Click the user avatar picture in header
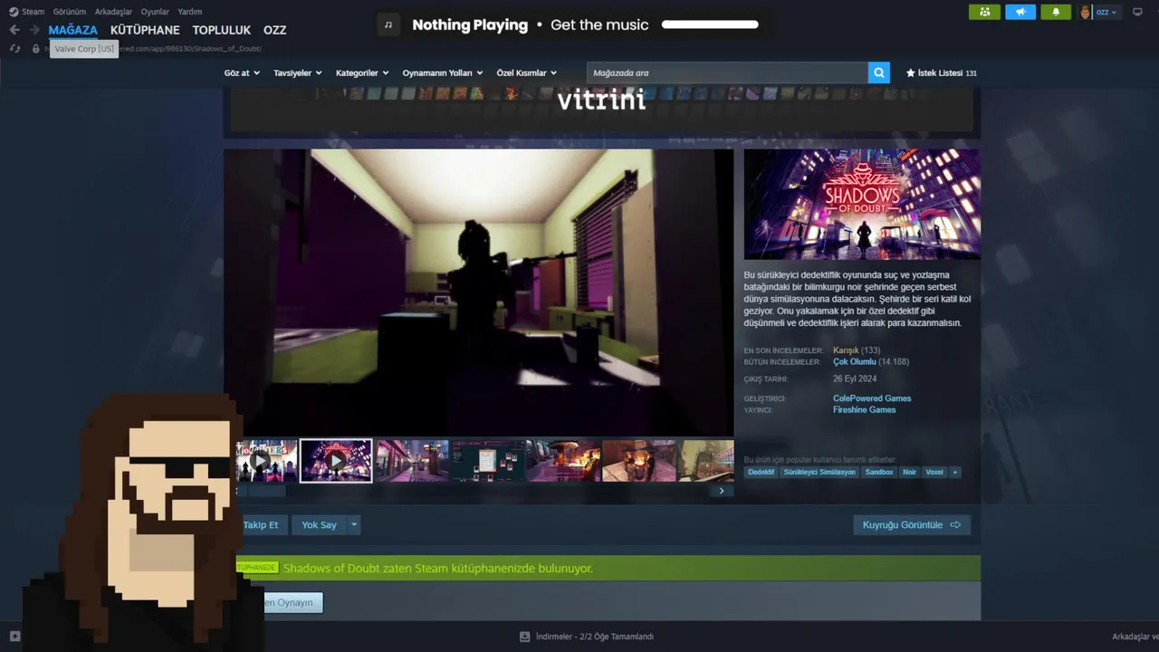1159x652 pixels. (x=1085, y=12)
